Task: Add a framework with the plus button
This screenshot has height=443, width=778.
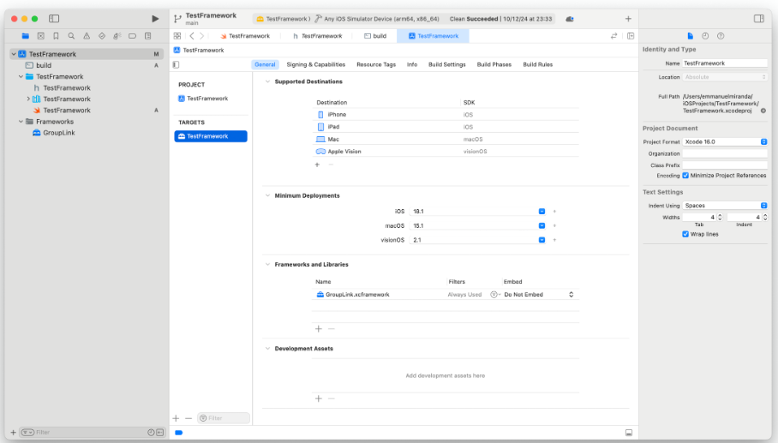Action: click(318, 328)
